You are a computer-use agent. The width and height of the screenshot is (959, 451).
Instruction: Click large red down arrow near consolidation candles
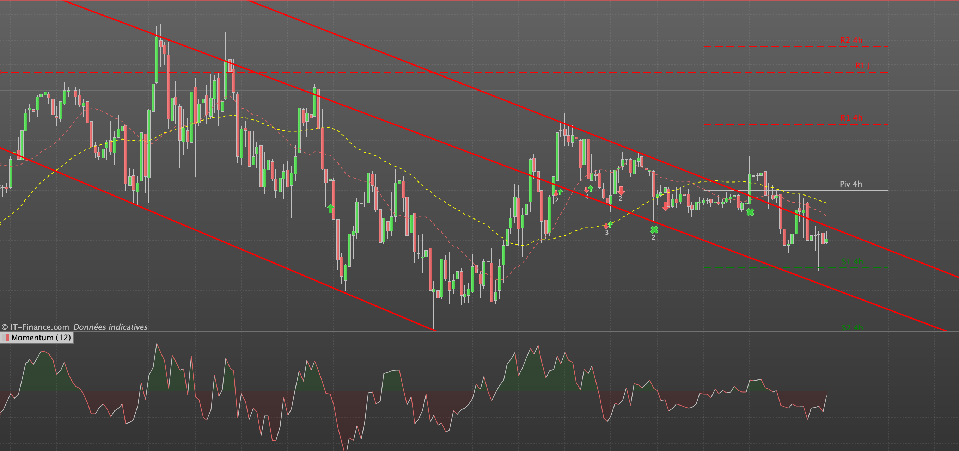tap(666, 206)
